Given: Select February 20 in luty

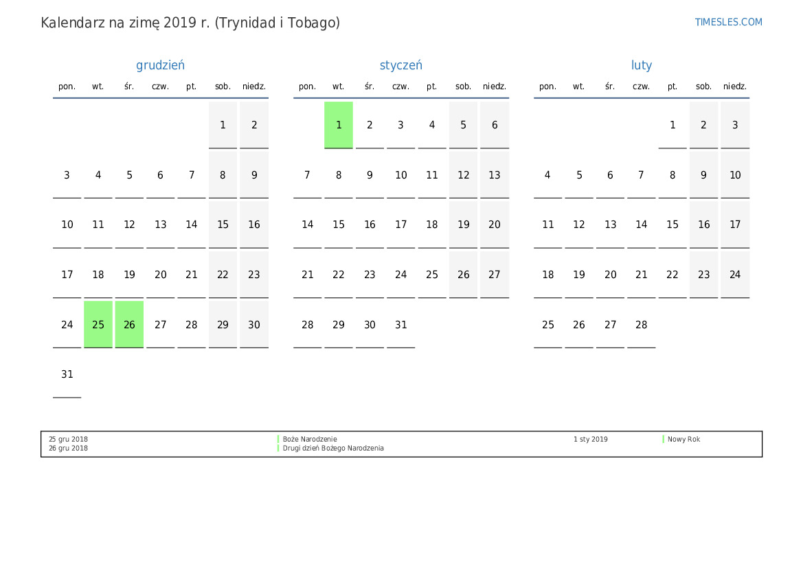Looking at the screenshot, I should coord(611,275).
